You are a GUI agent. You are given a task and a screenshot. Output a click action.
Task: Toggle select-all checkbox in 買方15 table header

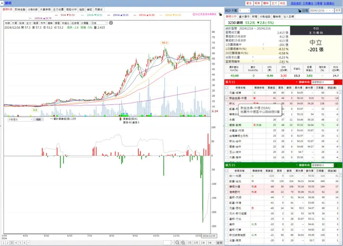coord(227,88)
